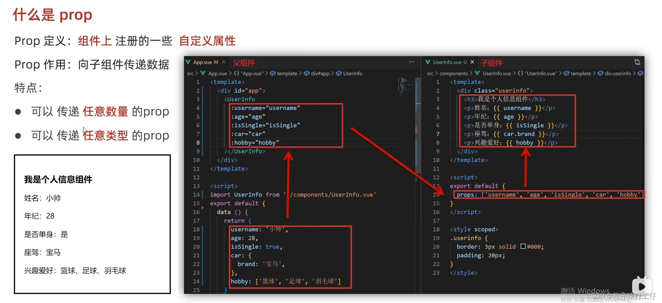Viewport: 662px width, 303px height.
Task: Click the :age="age" attribute line
Action: [248, 117]
